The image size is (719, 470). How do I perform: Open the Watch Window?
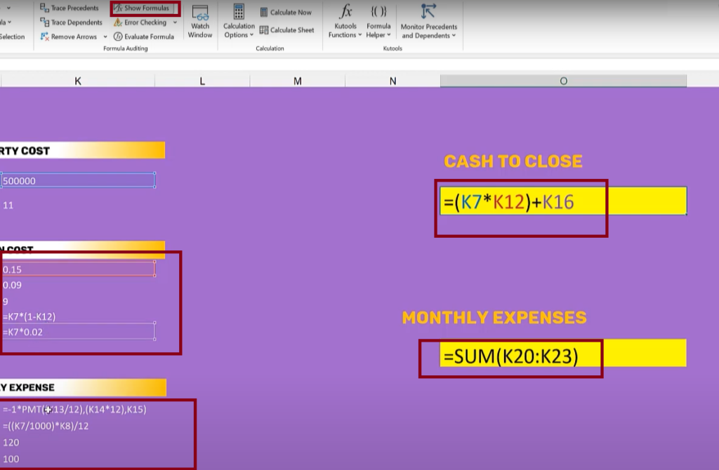click(200, 22)
